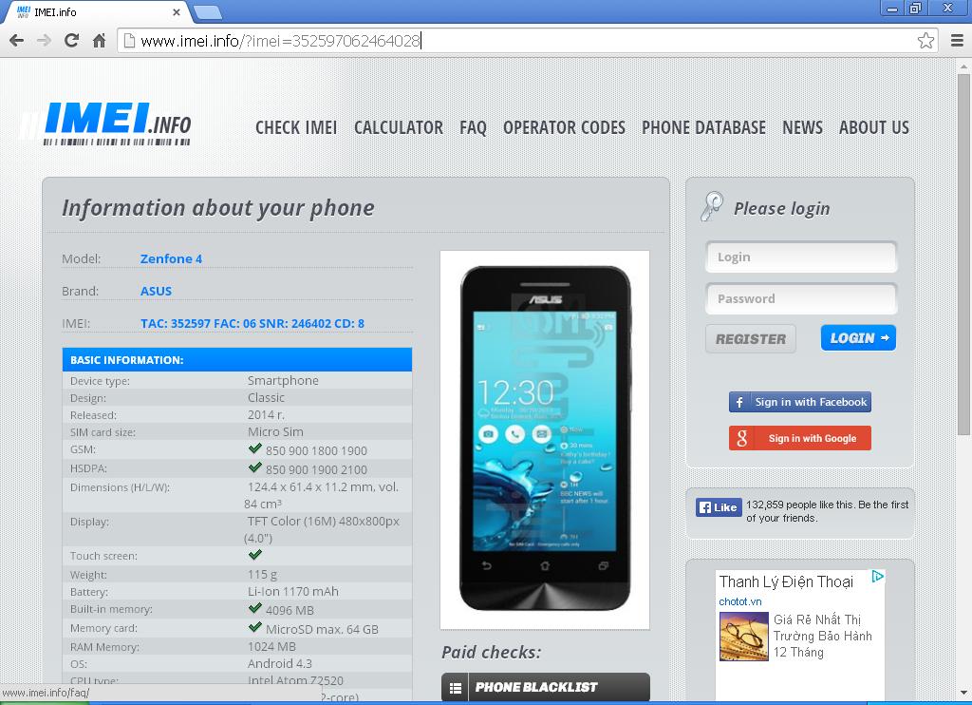Open OPERATOR CODES page
972x705 pixels.
coord(564,128)
